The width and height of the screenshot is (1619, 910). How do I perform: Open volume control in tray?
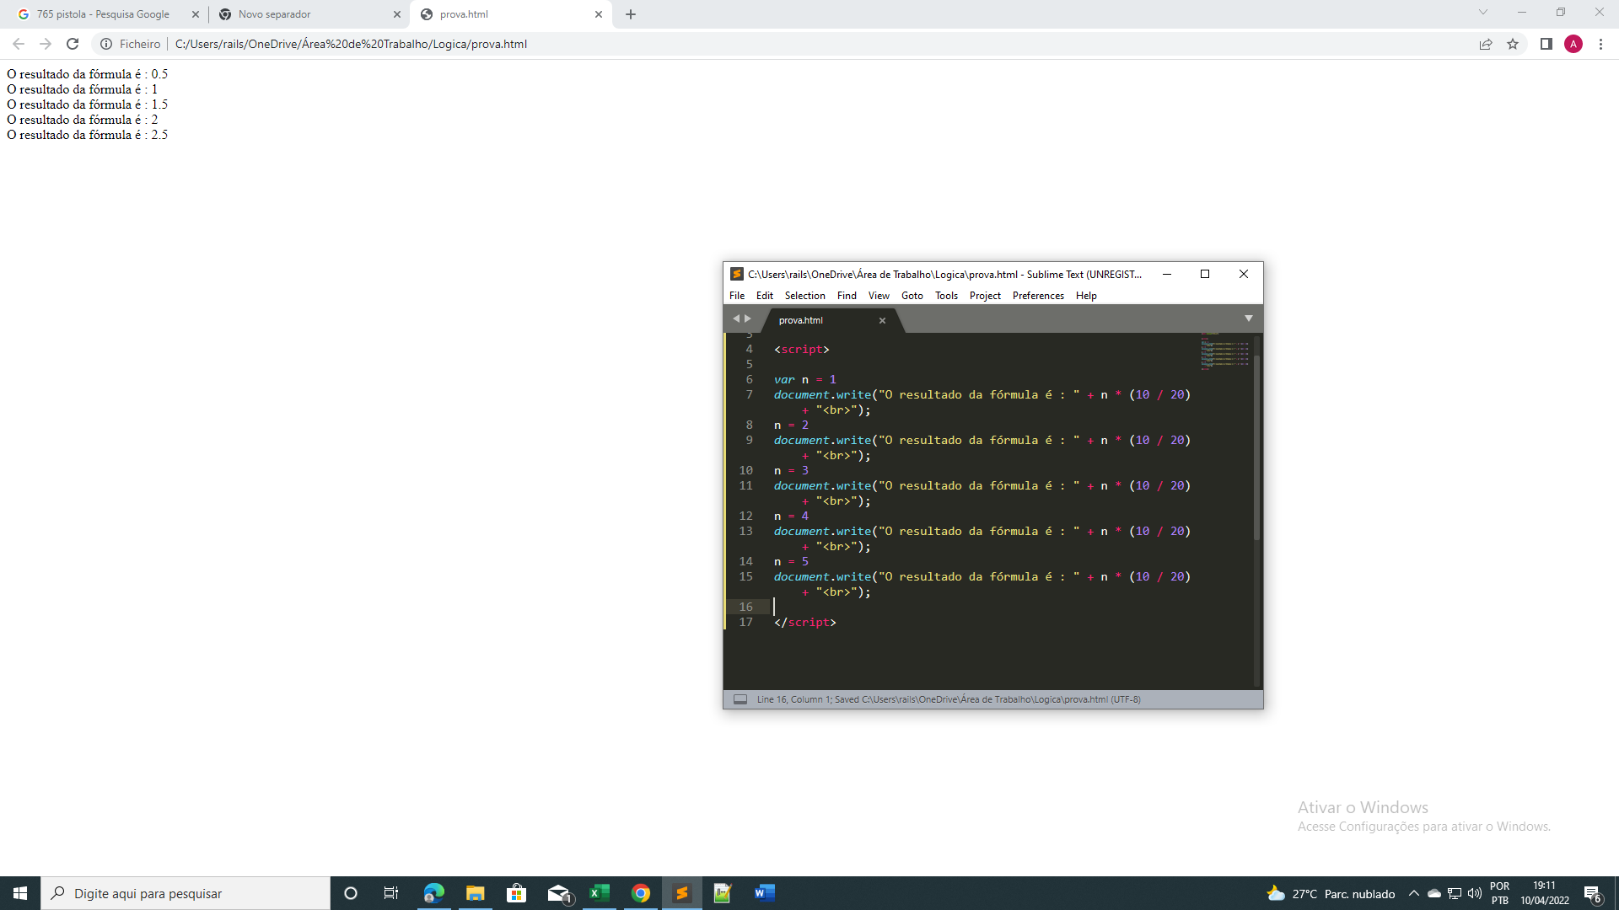coord(1475,893)
